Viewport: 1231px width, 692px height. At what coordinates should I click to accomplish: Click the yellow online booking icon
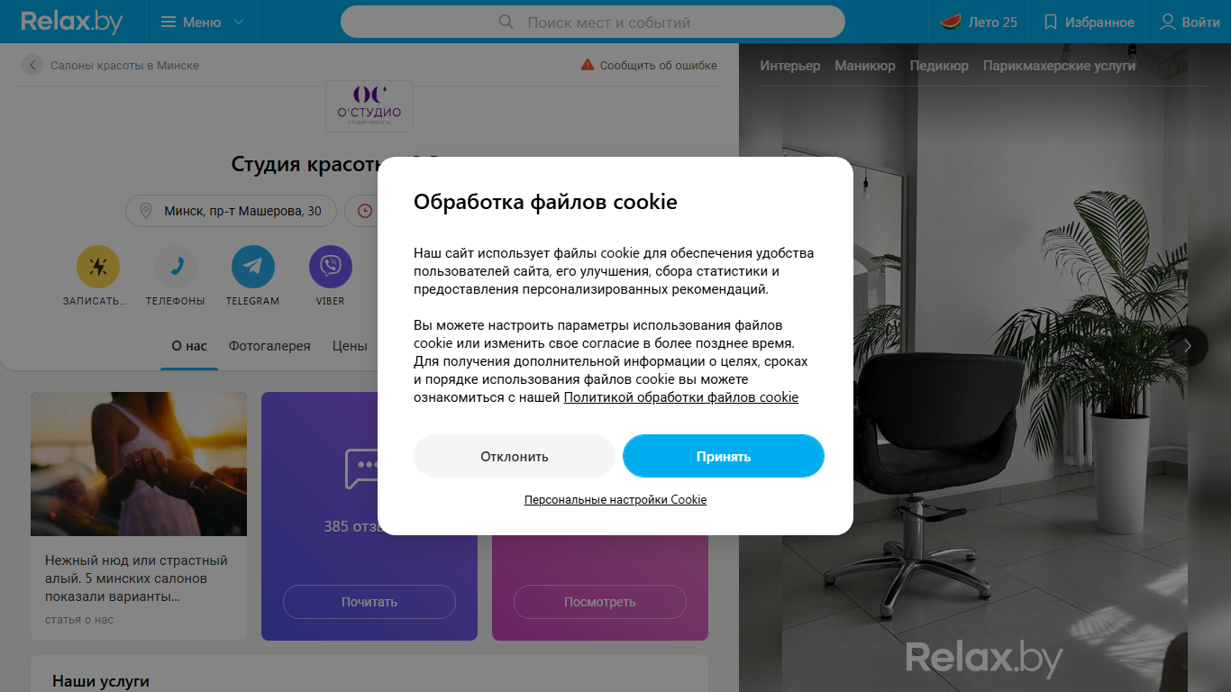tap(98, 267)
